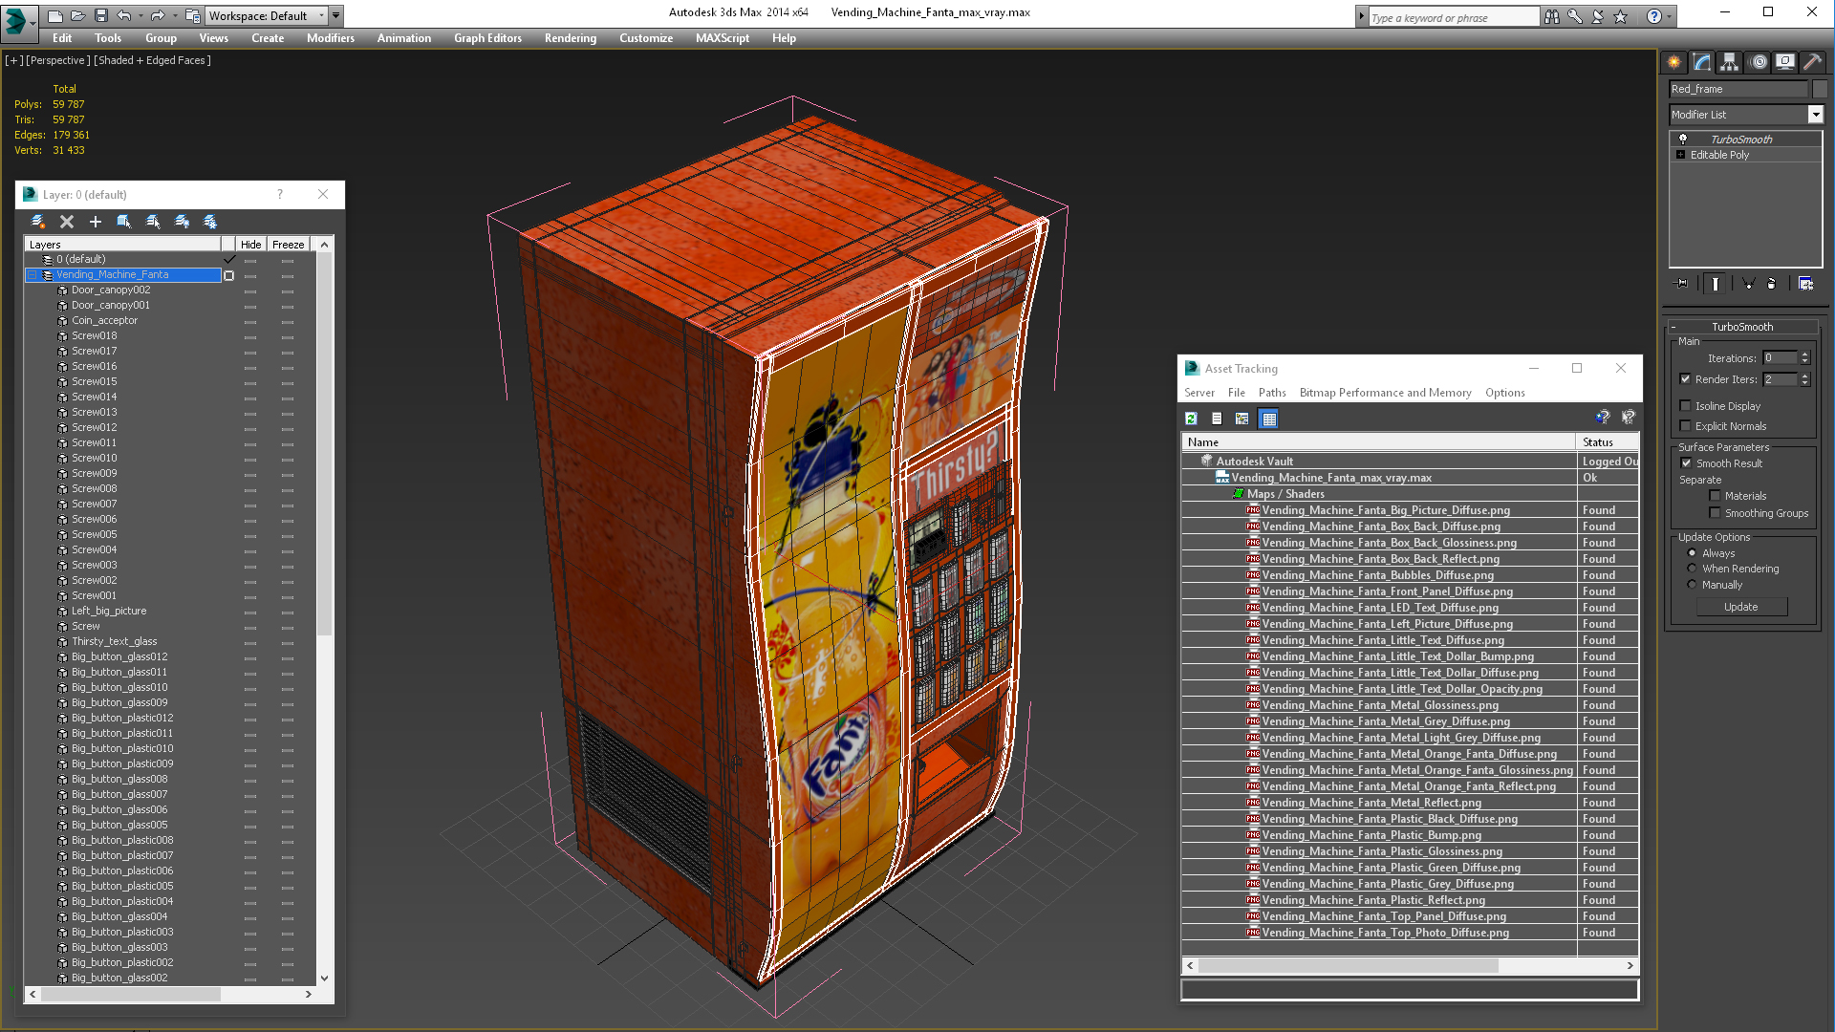Open the Help question mark dropdown arrow

[1670, 16]
